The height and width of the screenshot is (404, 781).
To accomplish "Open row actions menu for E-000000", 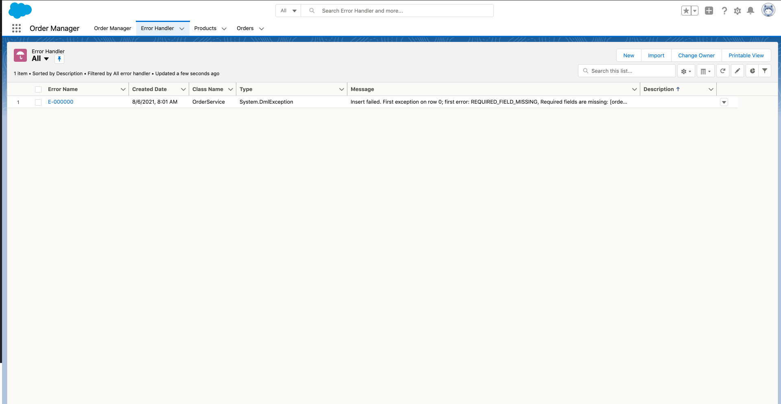I will 724,102.
